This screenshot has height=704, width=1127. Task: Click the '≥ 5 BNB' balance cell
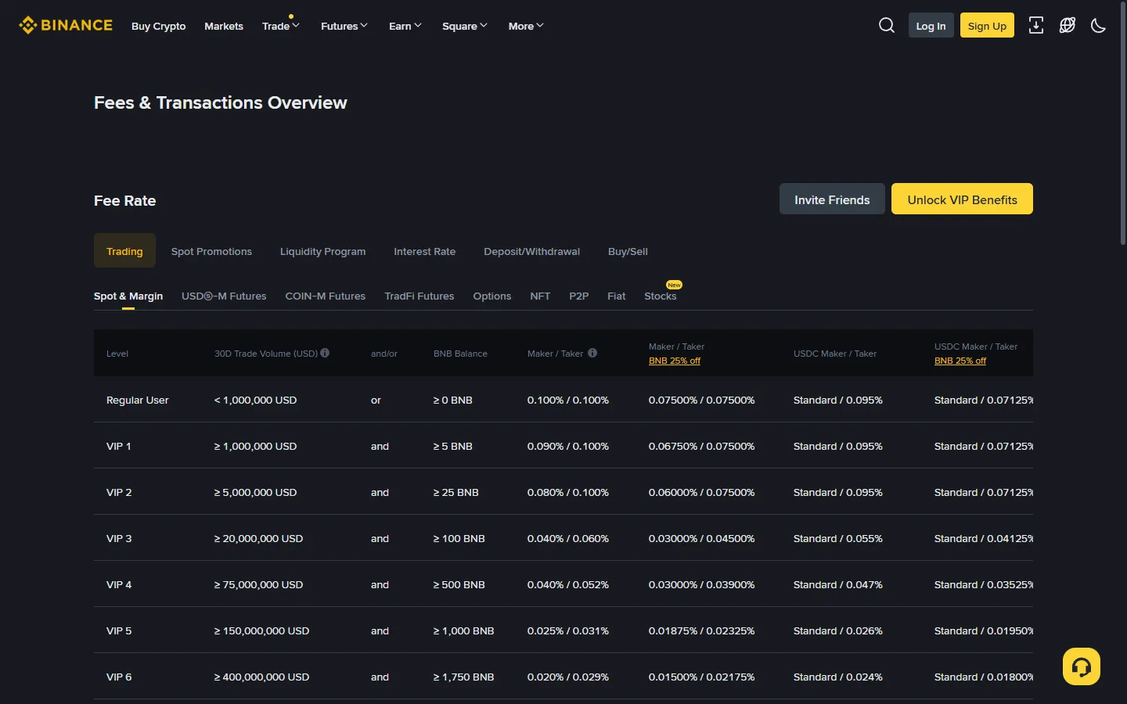[453, 446]
